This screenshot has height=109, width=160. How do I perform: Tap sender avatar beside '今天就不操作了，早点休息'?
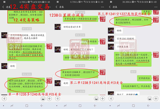[x=156, y=86]
